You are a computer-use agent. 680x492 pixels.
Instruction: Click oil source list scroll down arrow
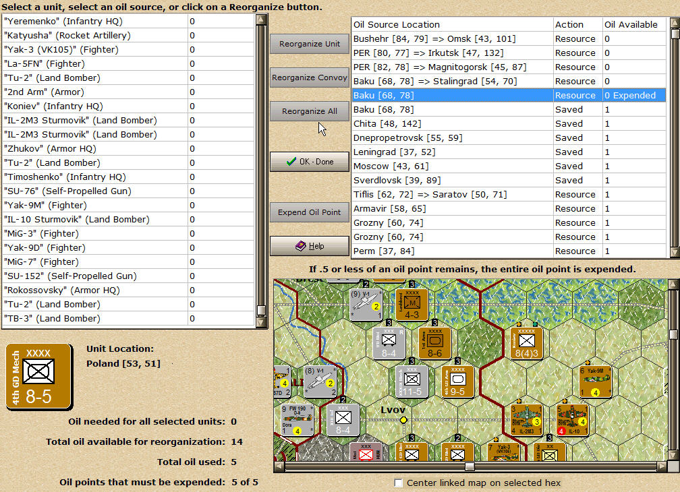pos(675,253)
